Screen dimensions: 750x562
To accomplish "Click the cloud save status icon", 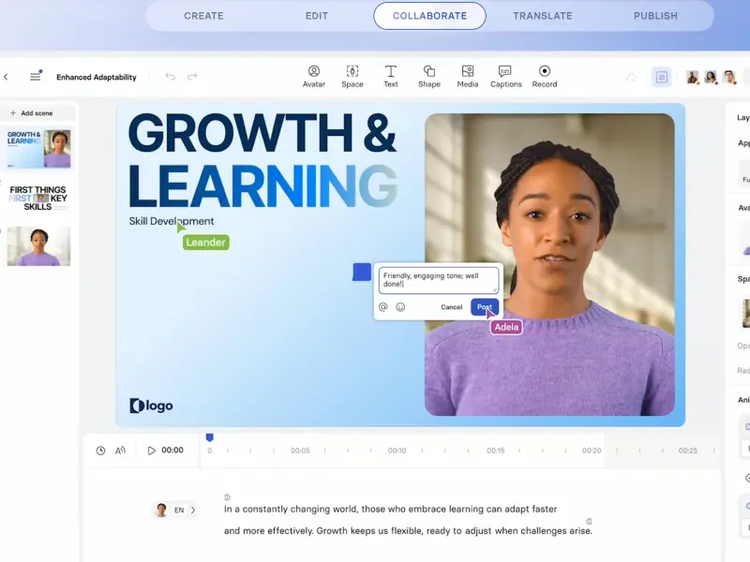I will [x=631, y=77].
